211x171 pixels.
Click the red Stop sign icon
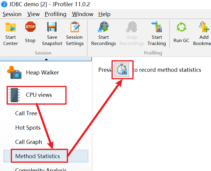(x=30, y=27)
